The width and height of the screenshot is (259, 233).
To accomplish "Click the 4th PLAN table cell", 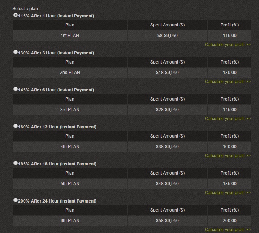I will (70, 147).
